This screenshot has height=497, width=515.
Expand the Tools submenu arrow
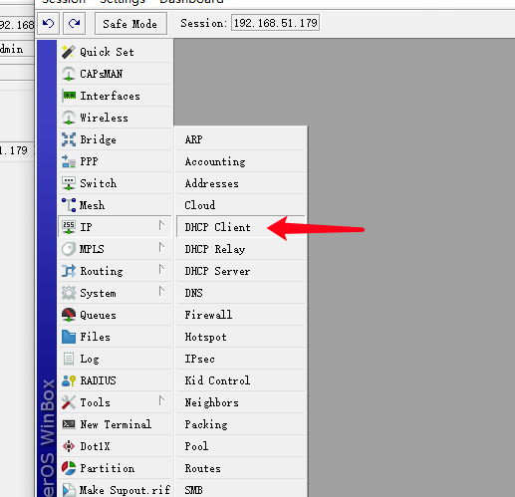pyautogui.click(x=161, y=400)
